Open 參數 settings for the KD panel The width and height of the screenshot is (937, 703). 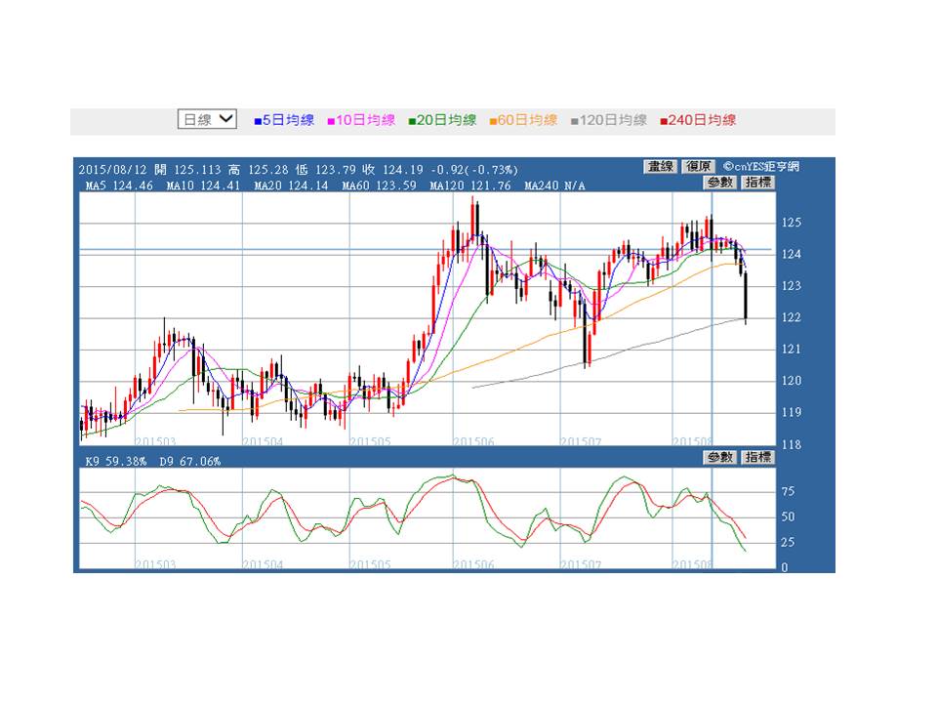[720, 457]
